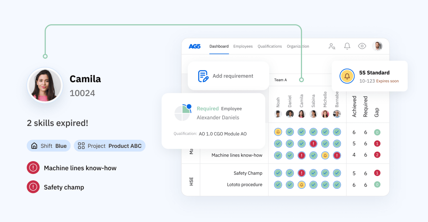Switch to the Employees tab
Viewport: 428px width, 222px height.
coord(243,46)
